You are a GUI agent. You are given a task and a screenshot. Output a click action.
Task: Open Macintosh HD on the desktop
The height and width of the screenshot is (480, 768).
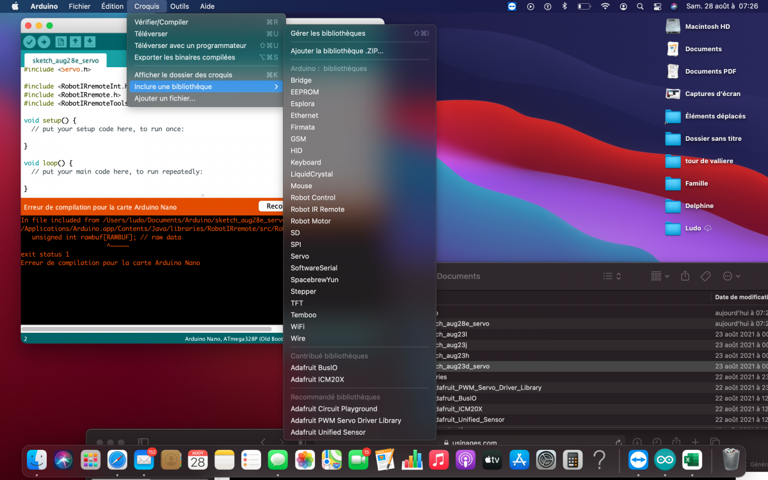point(698,27)
